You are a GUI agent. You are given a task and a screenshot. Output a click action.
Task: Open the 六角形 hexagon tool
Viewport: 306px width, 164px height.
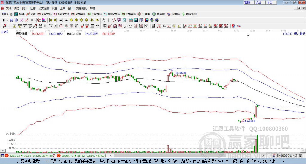pyautogui.click(x=173, y=14)
